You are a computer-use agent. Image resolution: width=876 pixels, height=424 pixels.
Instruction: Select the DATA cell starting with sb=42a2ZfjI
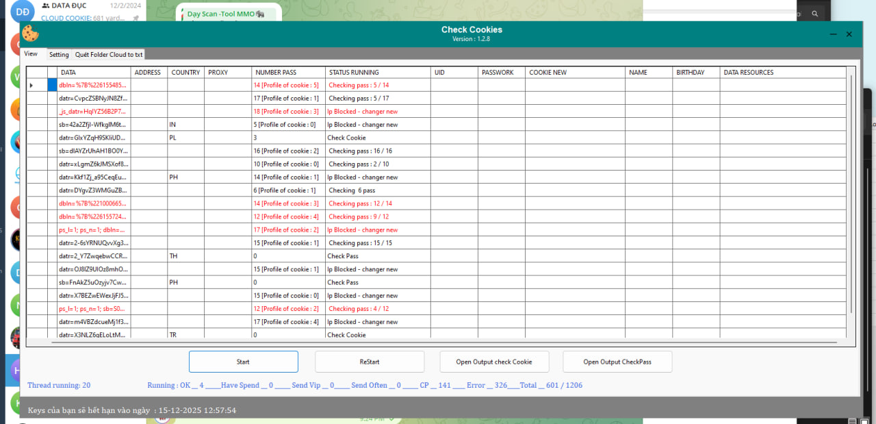pos(94,125)
